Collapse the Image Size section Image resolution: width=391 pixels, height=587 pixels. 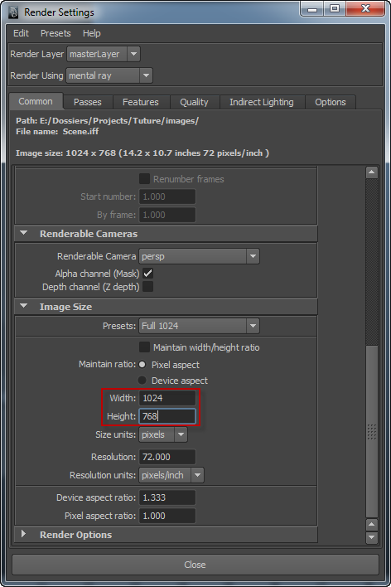pyautogui.click(x=23, y=306)
